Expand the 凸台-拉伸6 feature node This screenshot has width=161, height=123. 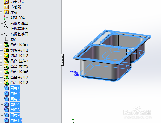coord(1,72)
